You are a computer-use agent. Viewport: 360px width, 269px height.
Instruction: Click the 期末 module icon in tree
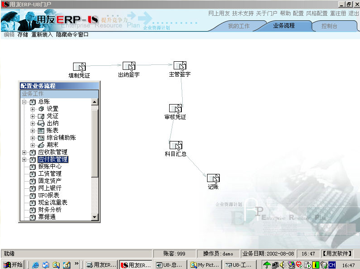[41, 145]
